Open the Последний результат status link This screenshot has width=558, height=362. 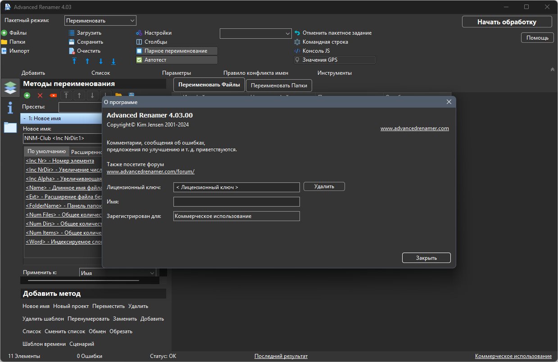point(281,356)
